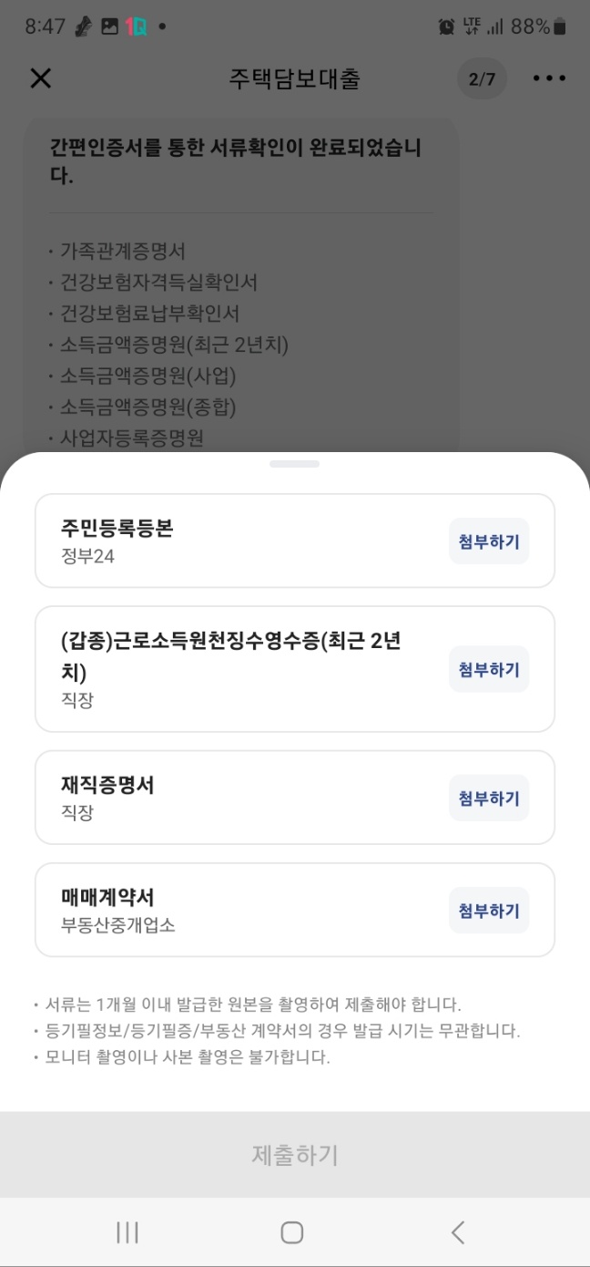Attach the 근로소득원천징수영수증 document
This screenshot has width=590, height=1267.
click(x=488, y=668)
